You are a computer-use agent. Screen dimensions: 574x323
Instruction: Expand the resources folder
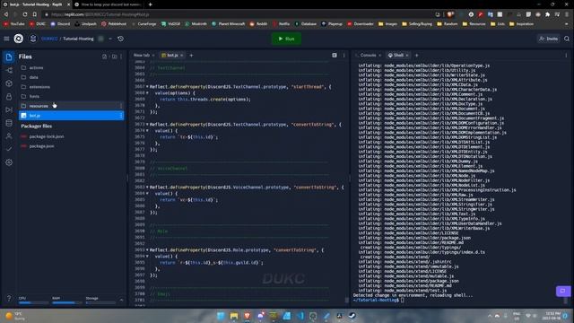click(x=72, y=106)
